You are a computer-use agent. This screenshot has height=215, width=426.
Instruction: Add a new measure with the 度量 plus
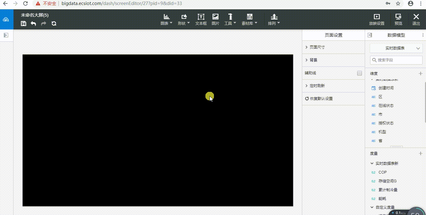click(x=421, y=154)
